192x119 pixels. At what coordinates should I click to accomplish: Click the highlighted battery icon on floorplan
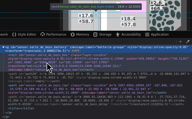coord(96,15)
